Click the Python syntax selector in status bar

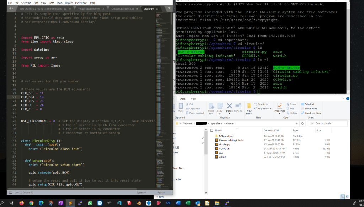pos(161,192)
